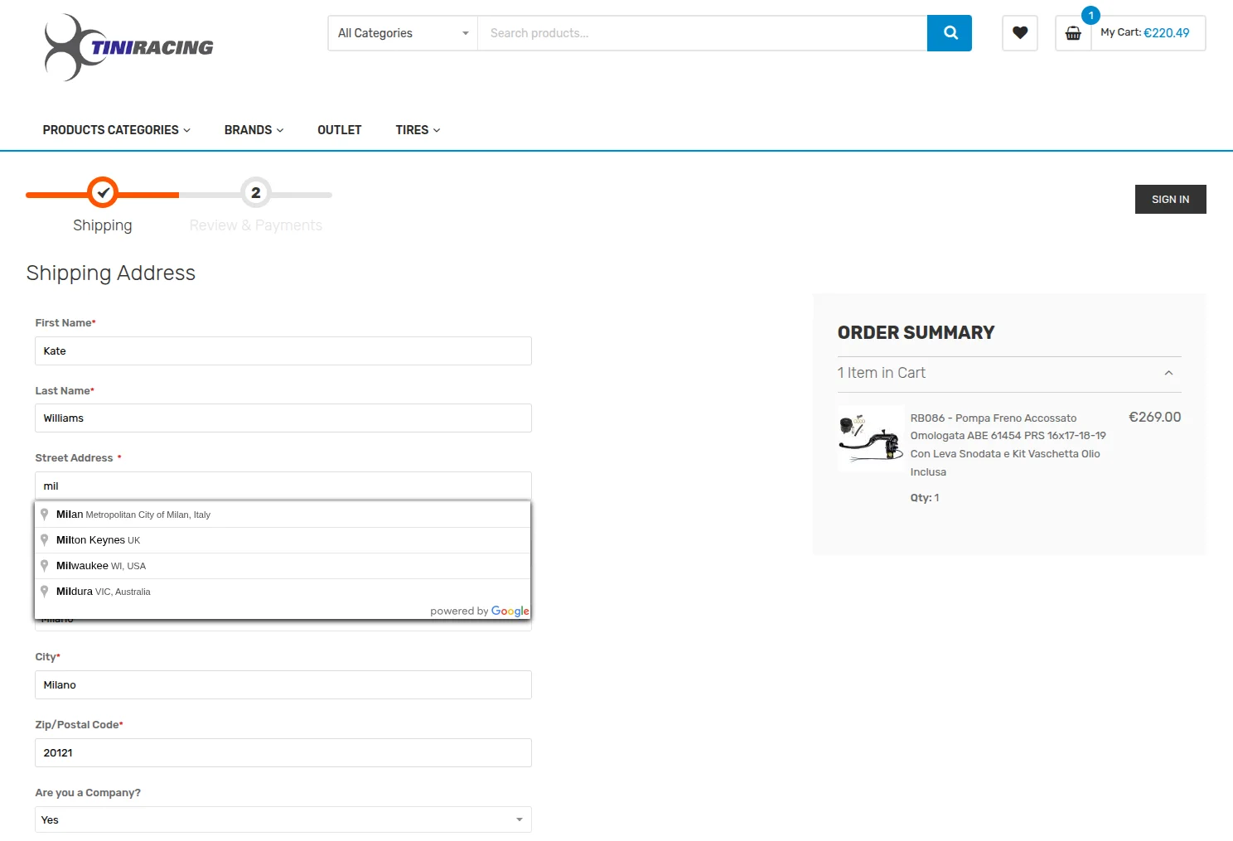Click the blue search magnifier button
Viewport: 1233px width, 841px height.
pos(950,33)
